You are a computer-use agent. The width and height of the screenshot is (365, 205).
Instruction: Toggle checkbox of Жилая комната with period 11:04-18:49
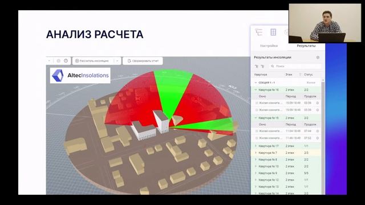point(257,131)
